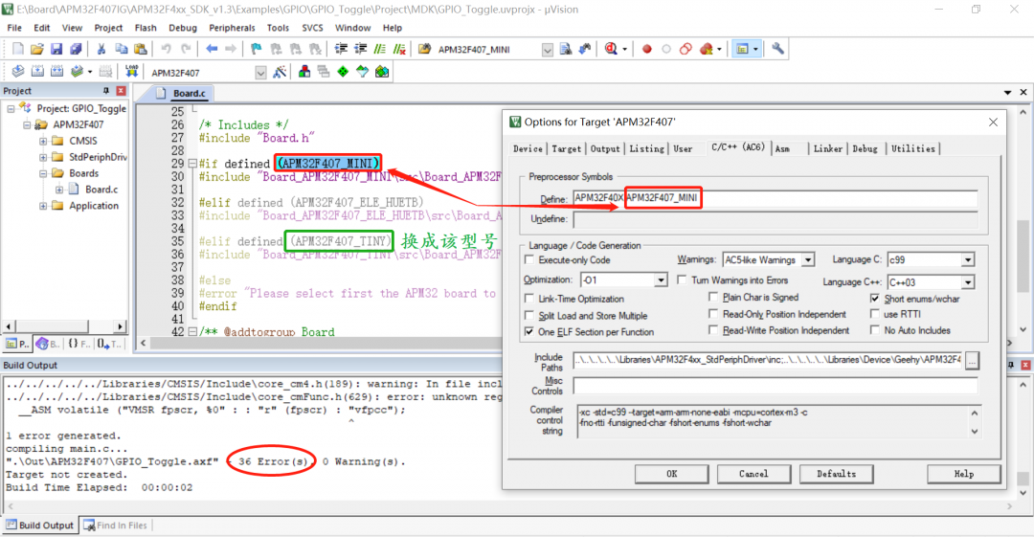Open the Peripherals menu
The width and height of the screenshot is (1034, 537).
pyautogui.click(x=232, y=28)
